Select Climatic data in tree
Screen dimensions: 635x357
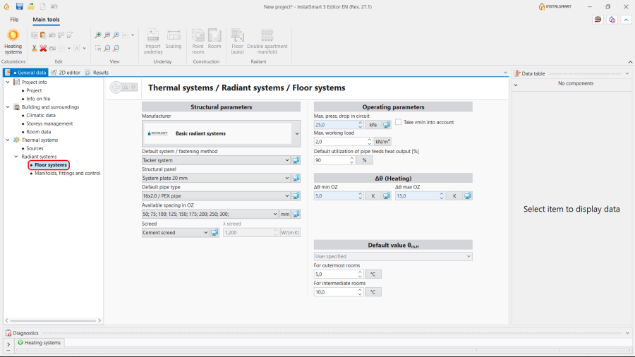41,116
